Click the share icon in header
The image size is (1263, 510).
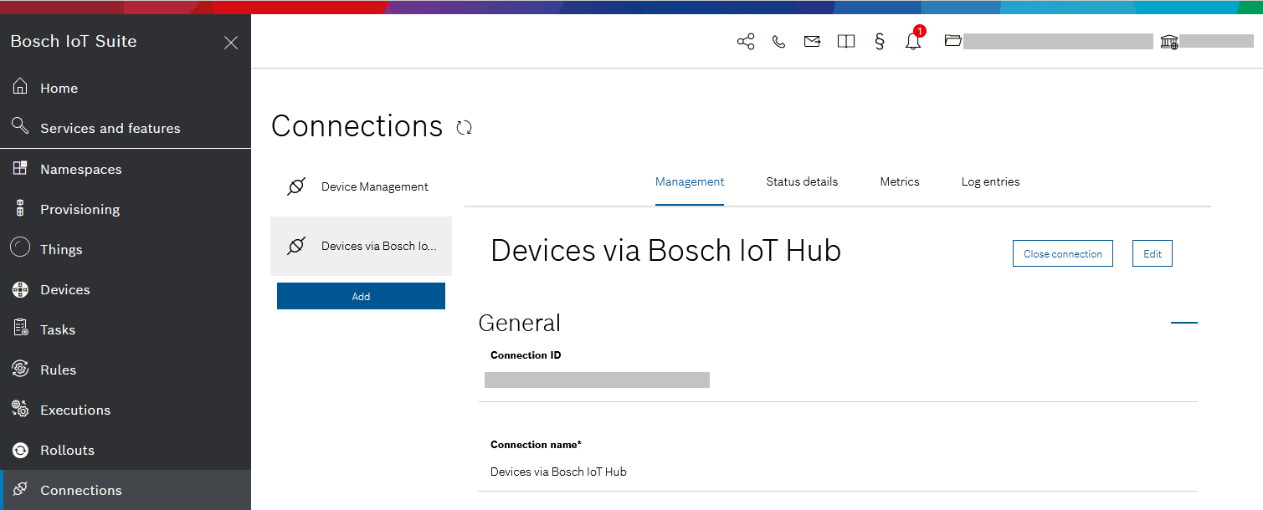746,41
